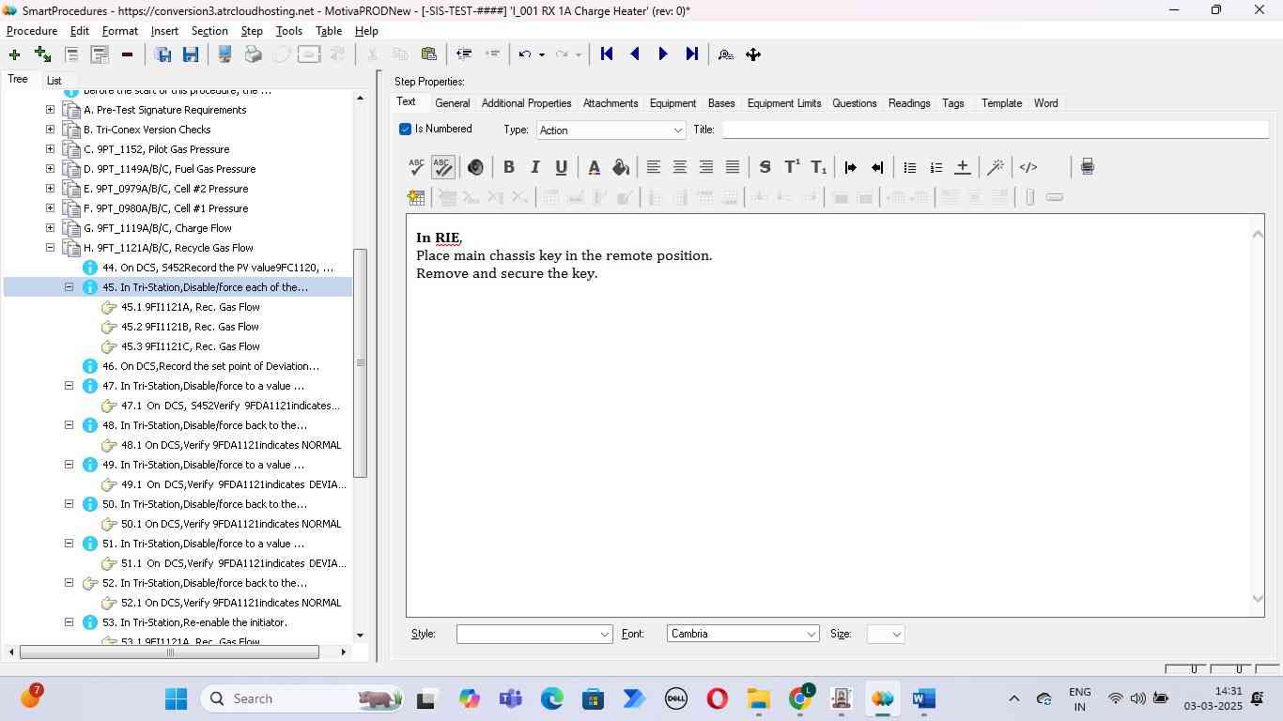This screenshot has height=721, width=1283.
Task: Switch to the General tab
Action: (x=452, y=103)
